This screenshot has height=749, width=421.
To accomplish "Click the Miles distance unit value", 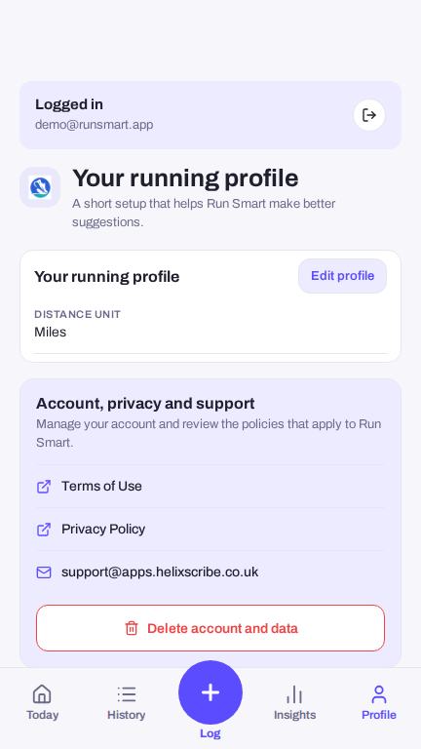I will tap(50, 332).
